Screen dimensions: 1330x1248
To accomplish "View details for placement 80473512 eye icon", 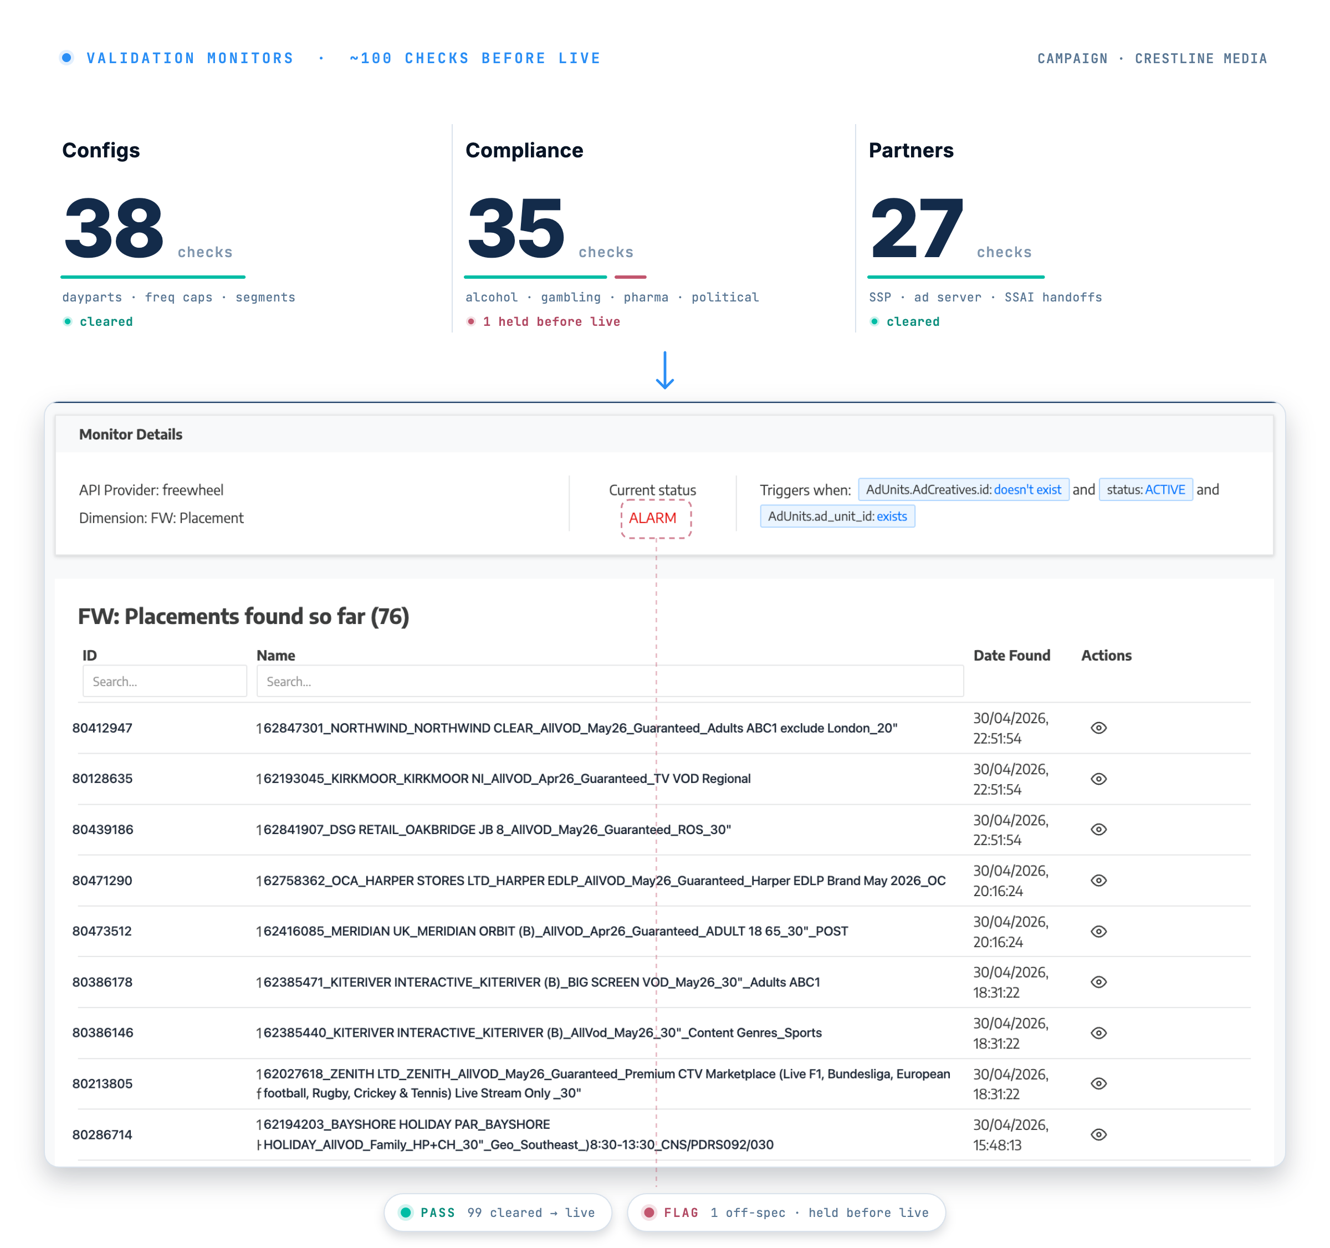I will [x=1098, y=931].
